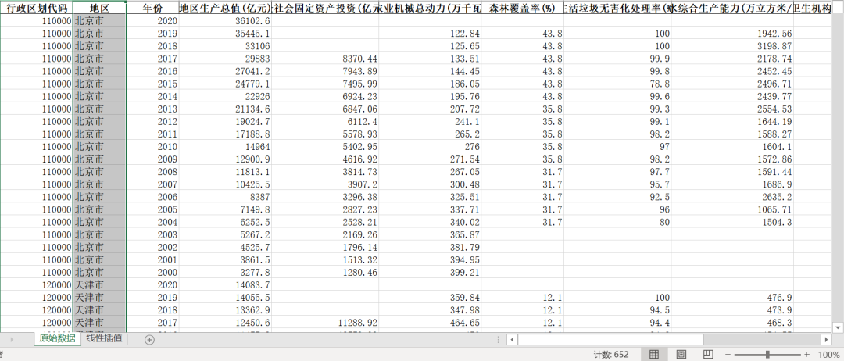The height and width of the screenshot is (361, 844).
Task: Click the 天津市 cell in the 2020 row
Action: [x=99, y=284]
